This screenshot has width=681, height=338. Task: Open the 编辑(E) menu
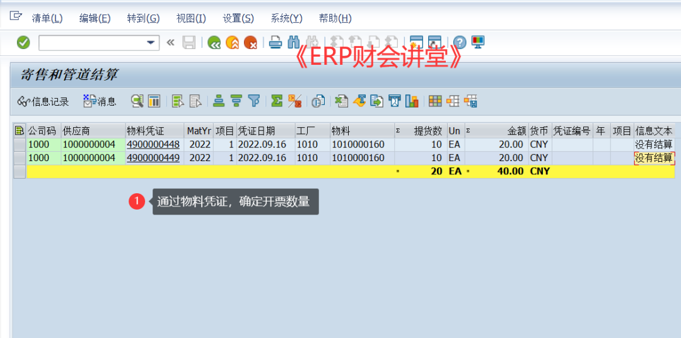pyautogui.click(x=95, y=18)
